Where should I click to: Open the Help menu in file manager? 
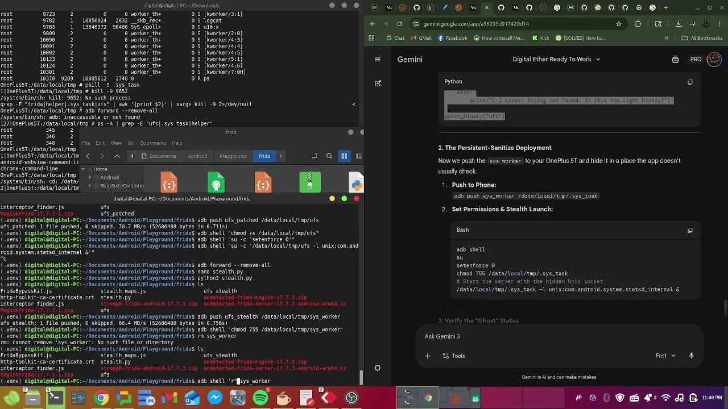coord(177,143)
